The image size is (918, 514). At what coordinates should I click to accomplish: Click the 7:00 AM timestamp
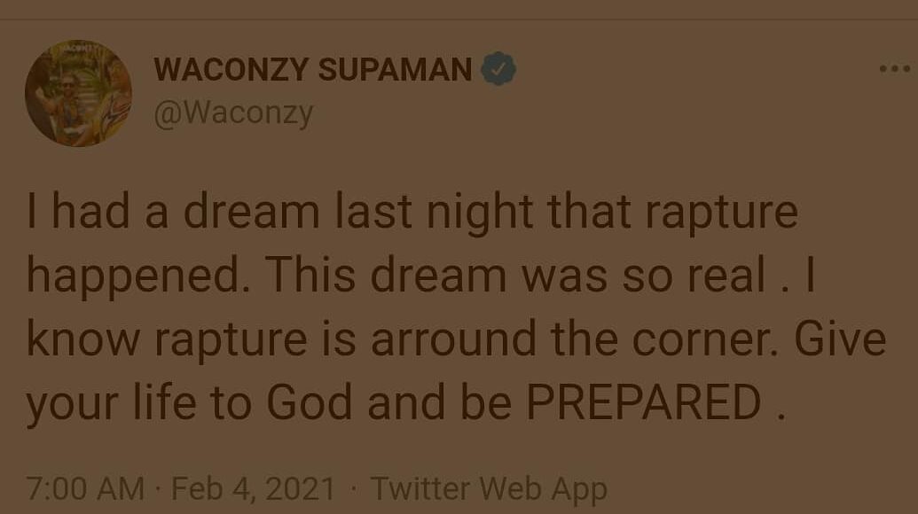[x=85, y=488]
